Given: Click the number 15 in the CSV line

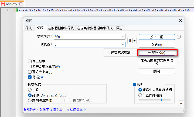Looking at the screenshot, I should (x=90, y=10).
